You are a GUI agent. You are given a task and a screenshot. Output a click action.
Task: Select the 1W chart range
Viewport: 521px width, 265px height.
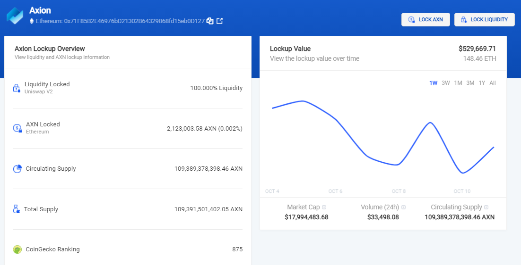(433, 83)
